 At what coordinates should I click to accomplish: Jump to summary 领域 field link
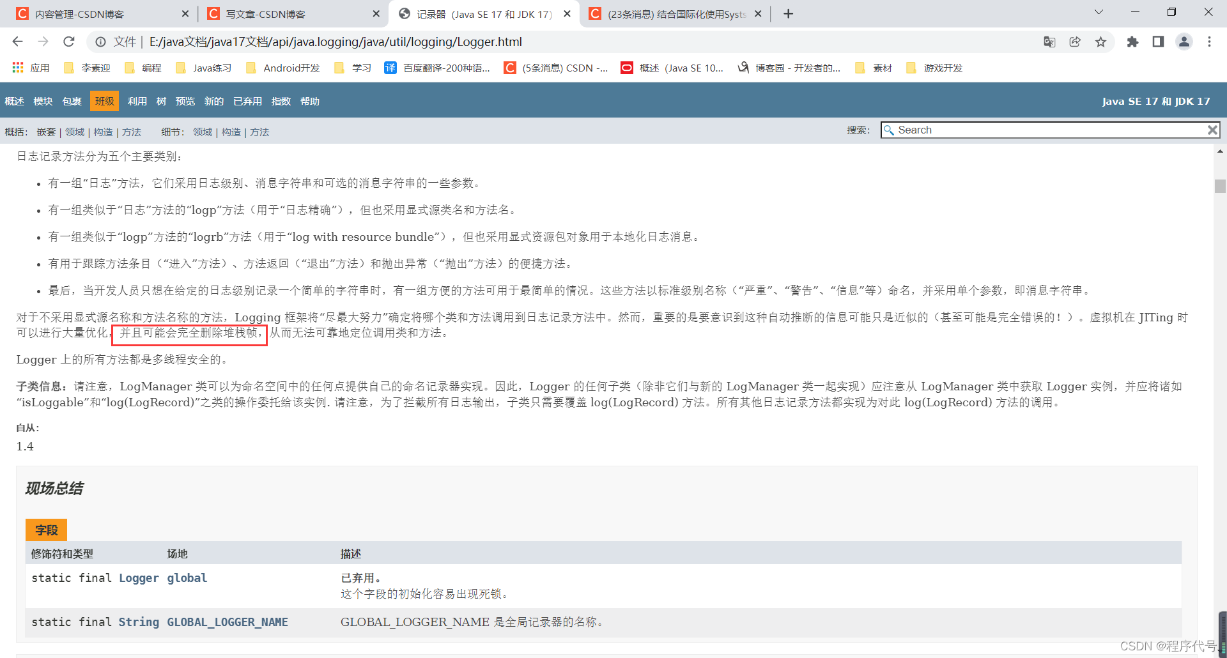tap(75, 132)
